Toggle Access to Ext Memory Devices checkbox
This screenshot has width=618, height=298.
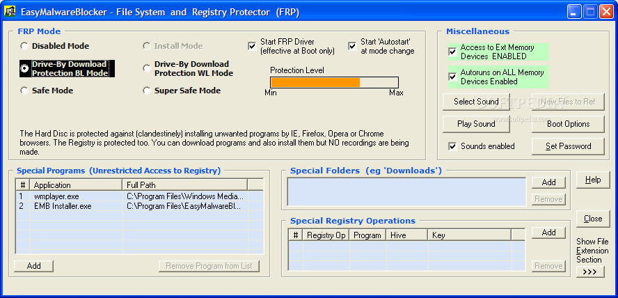coord(452,52)
